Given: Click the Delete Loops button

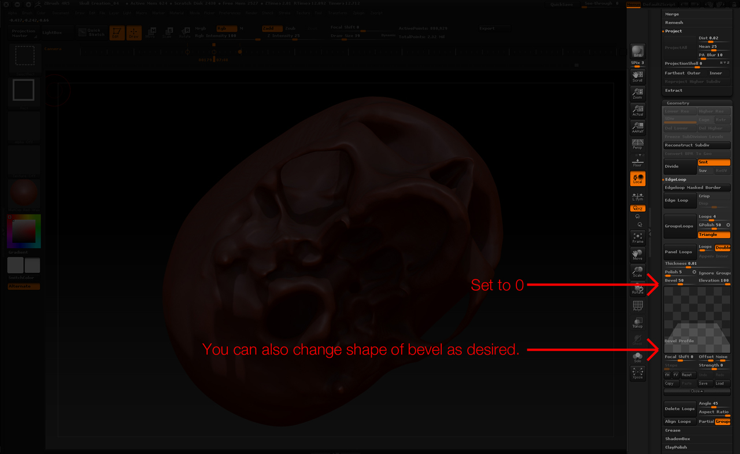Looking at the screenshot, I should (x=680, y=409).
